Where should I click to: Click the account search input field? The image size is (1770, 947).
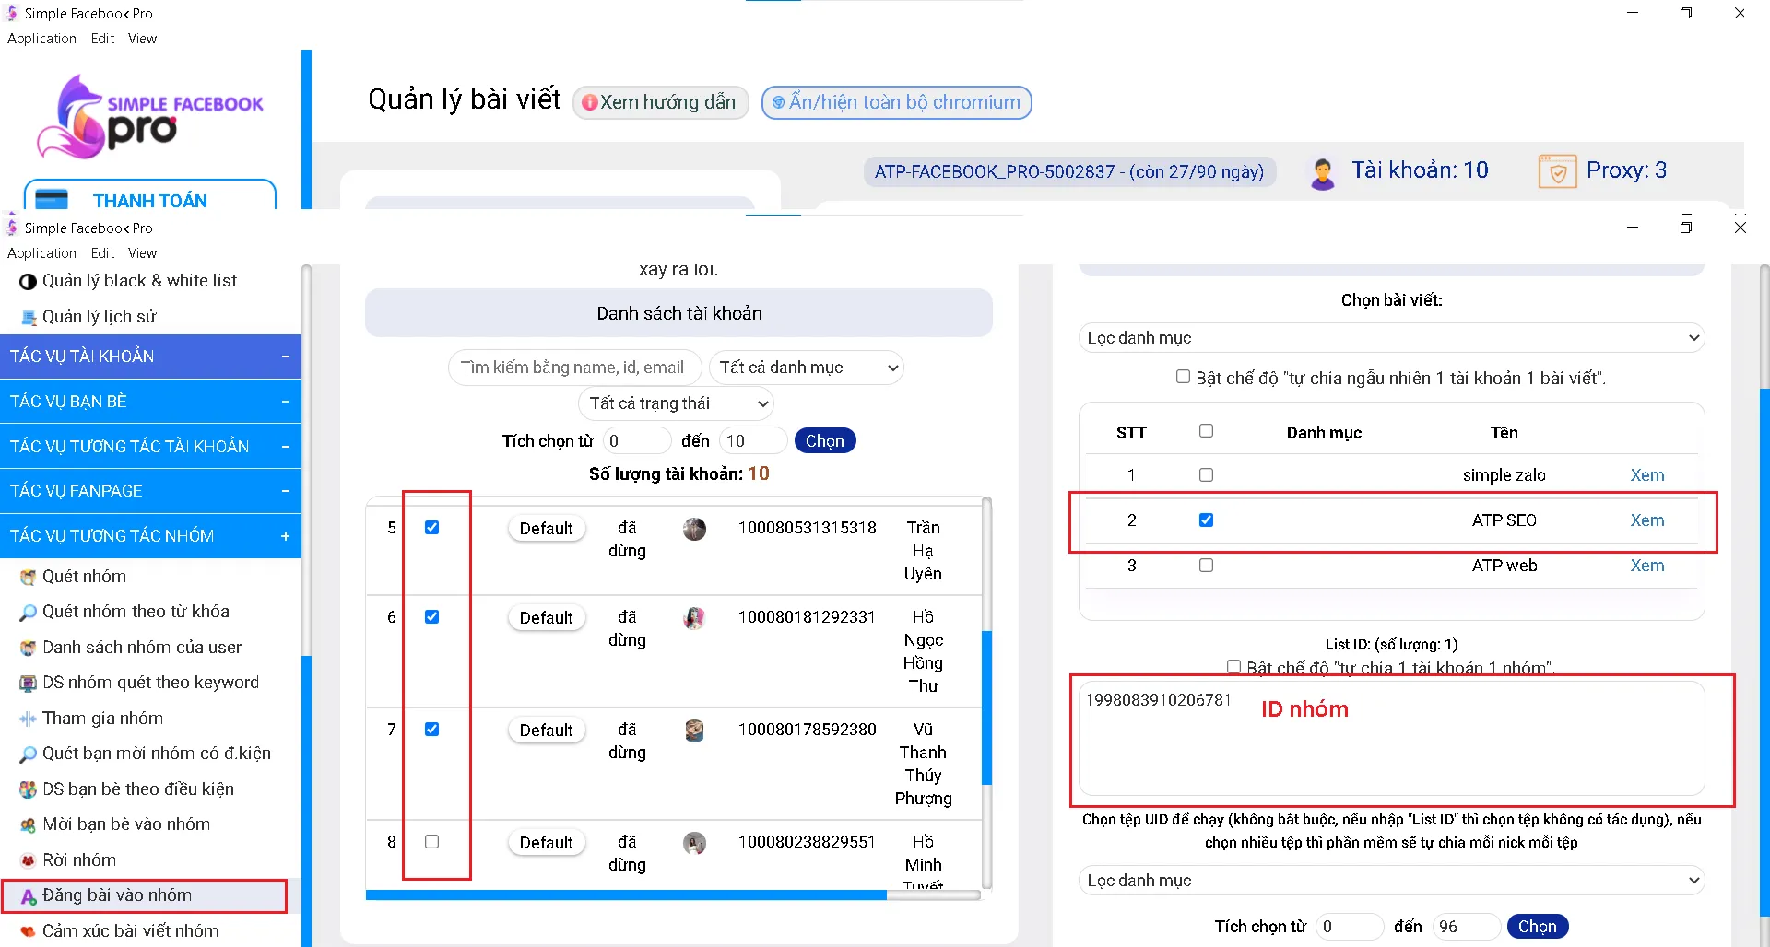[x=574, y=368]
